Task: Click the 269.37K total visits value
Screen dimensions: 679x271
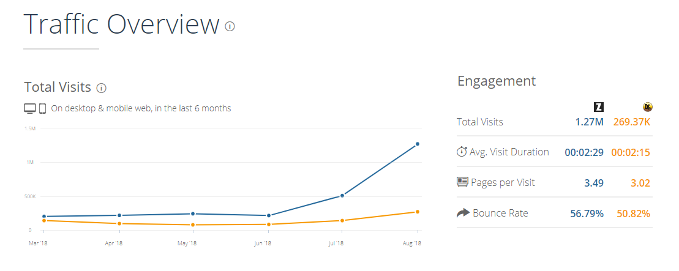Action: point(630,122)
